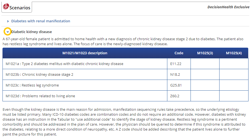Select the M1023b Chronic kidney disease row
The height and width of the screenshot is (138, 251).
point(39,75)
